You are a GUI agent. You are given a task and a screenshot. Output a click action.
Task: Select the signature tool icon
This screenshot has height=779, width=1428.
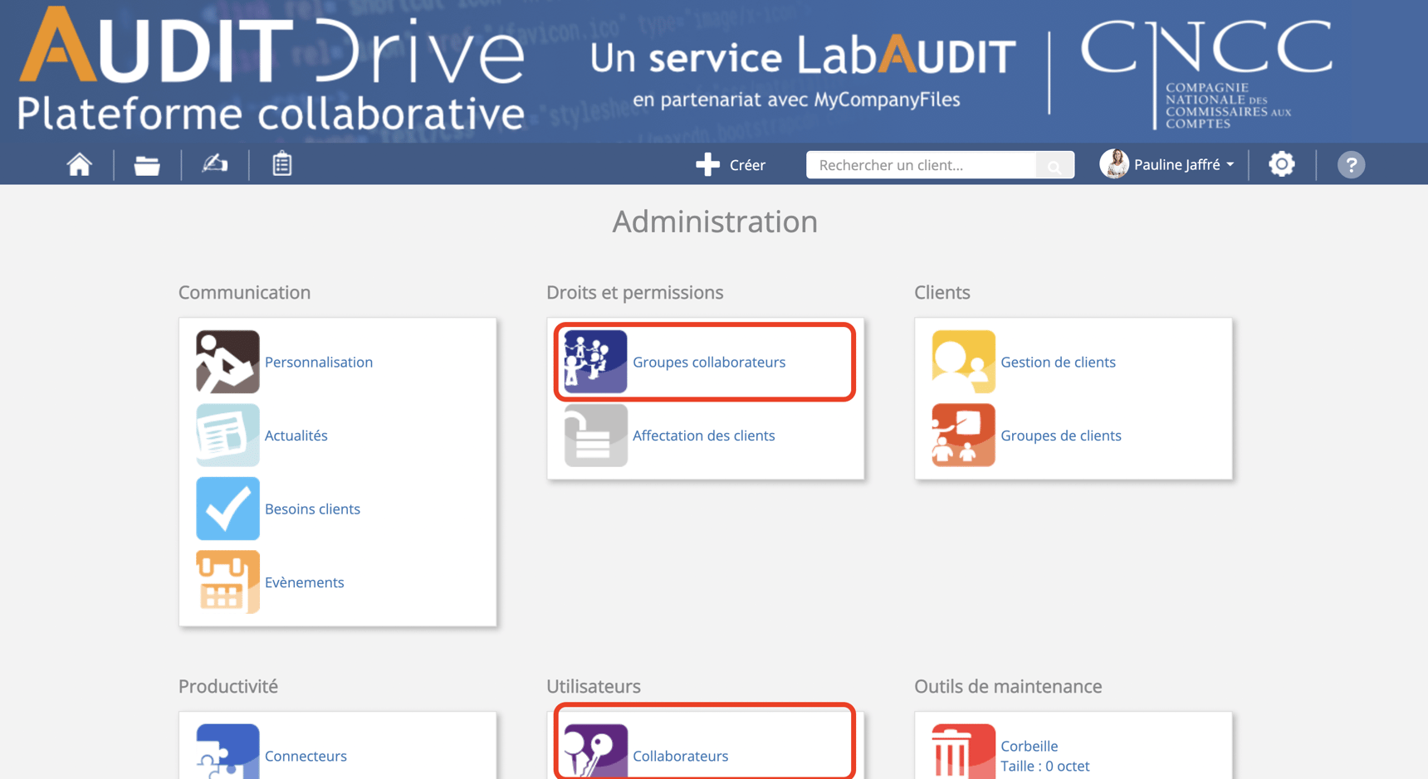point(214,163)
